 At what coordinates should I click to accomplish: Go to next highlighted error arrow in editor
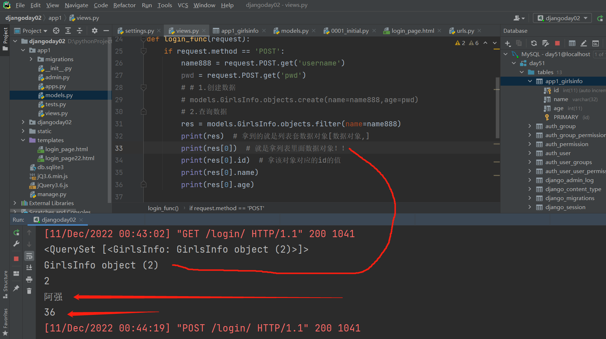(x=495, y=43)
